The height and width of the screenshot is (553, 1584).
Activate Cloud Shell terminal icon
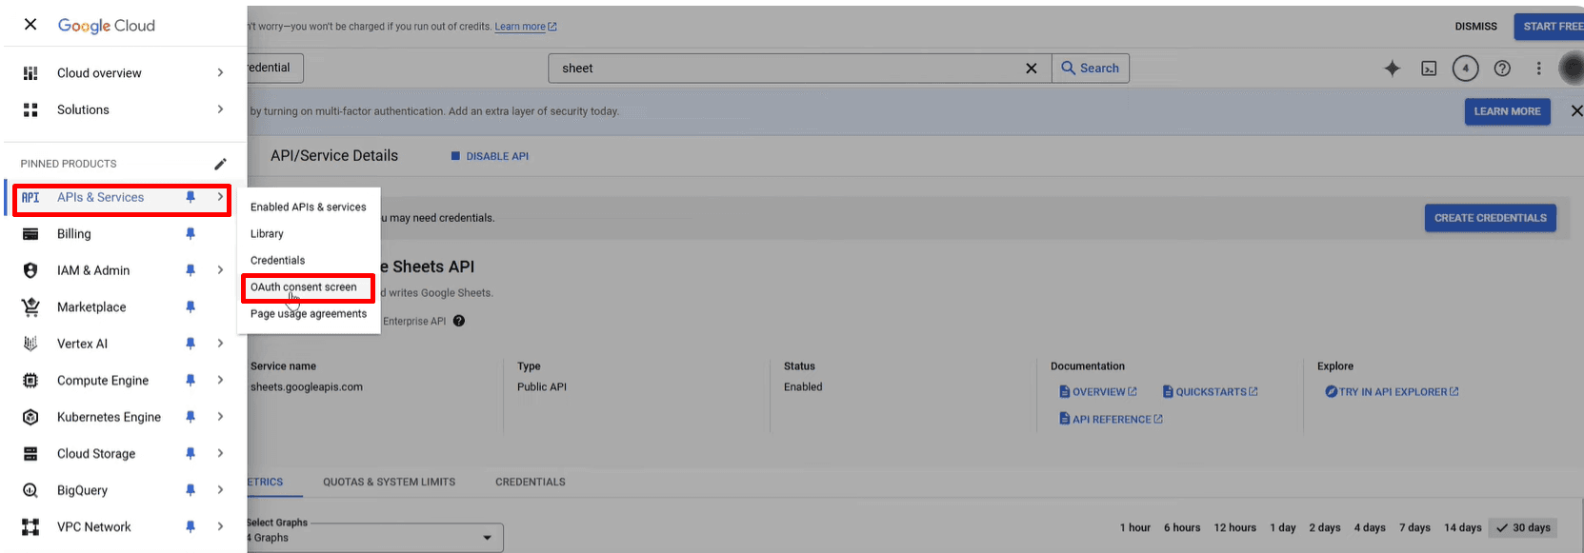click(1429, 69)
